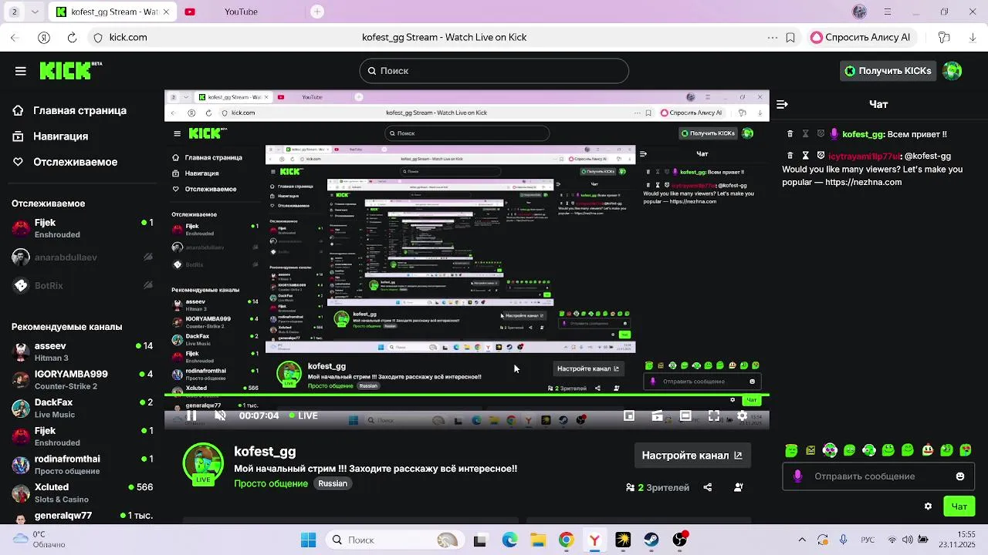Open the video player settings gear
The height and width of the screenshot is (555, 988).
click(742, 416)
